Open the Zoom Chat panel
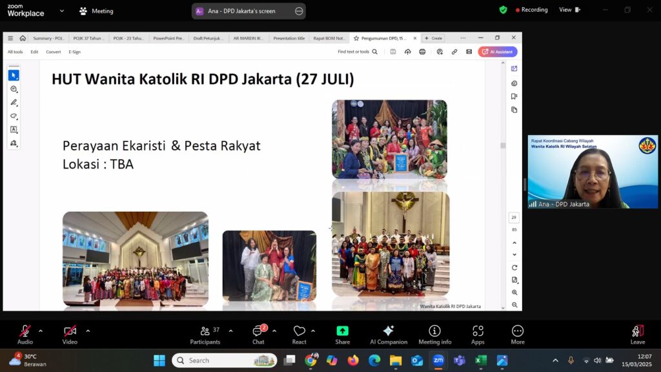This screenshot has width=661, height=372. coord(258,334)
